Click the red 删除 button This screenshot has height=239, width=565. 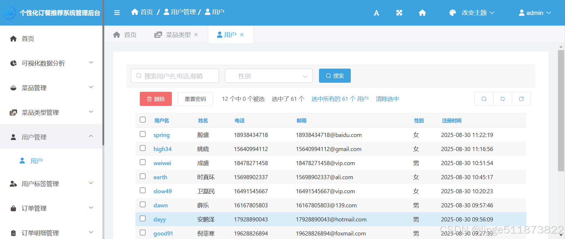click(156, 99)
